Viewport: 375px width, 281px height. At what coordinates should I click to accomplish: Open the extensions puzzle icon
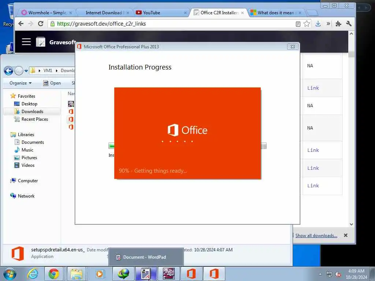(338, 24)
